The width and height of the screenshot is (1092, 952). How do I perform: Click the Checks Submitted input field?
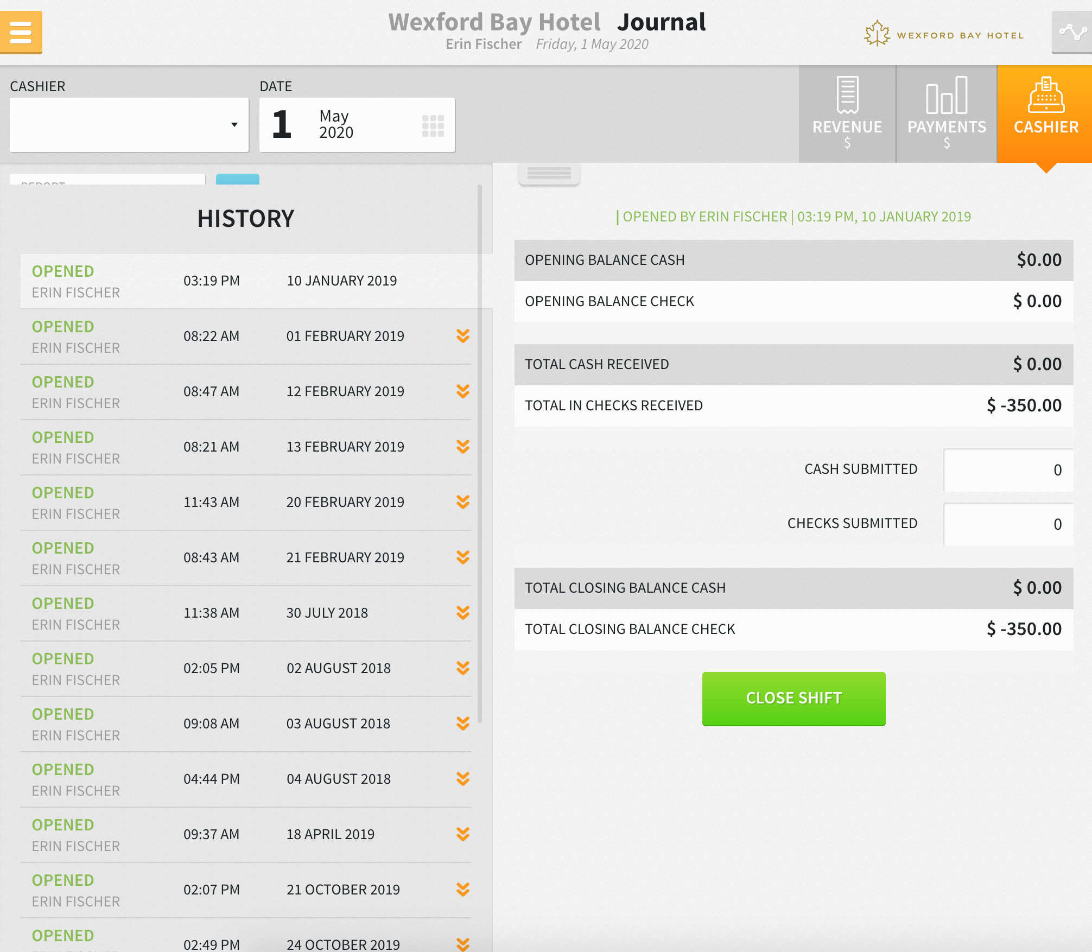[x=1008, y=524]
